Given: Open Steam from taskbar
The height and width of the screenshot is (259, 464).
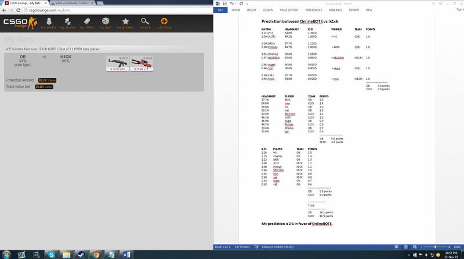Looking at the screenshot, I should click(81, 254).
